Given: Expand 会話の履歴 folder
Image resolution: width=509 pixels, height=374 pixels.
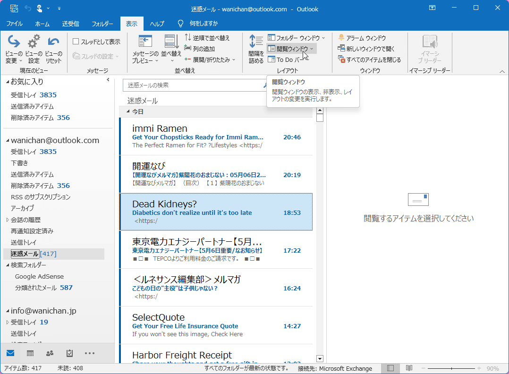Looking at the screenshot, I should 8,220.
